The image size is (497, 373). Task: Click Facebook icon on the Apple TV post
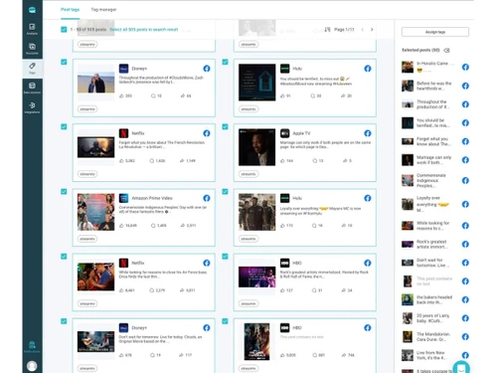click(368, 133)
